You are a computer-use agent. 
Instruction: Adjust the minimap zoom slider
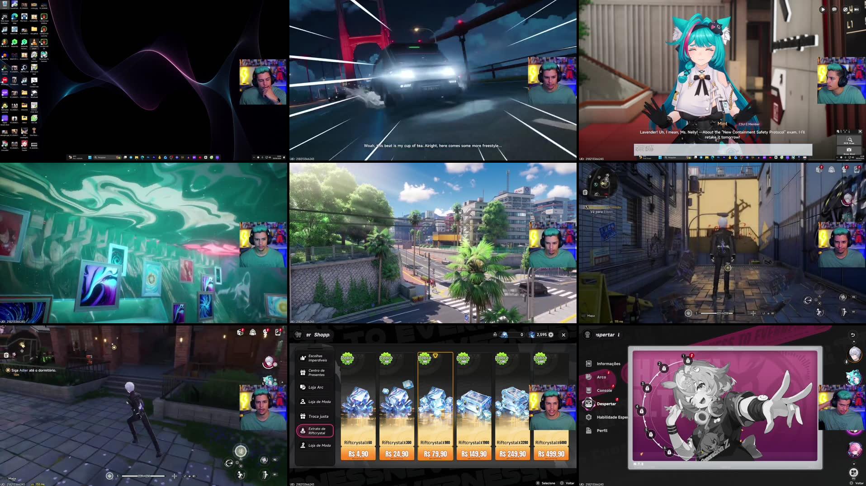point(144,476)
